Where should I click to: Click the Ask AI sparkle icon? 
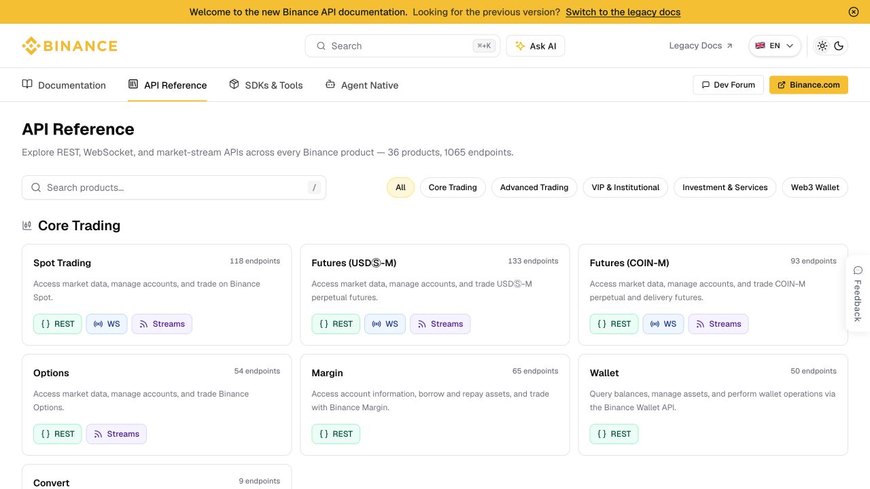click(520, 46)
